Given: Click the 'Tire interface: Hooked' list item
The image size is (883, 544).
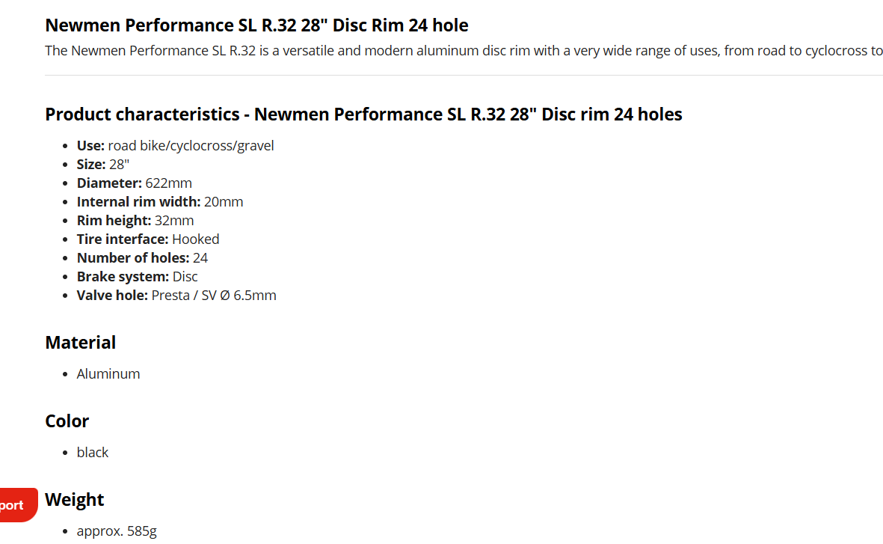Looking at the screenshot, I should (148, 239).
